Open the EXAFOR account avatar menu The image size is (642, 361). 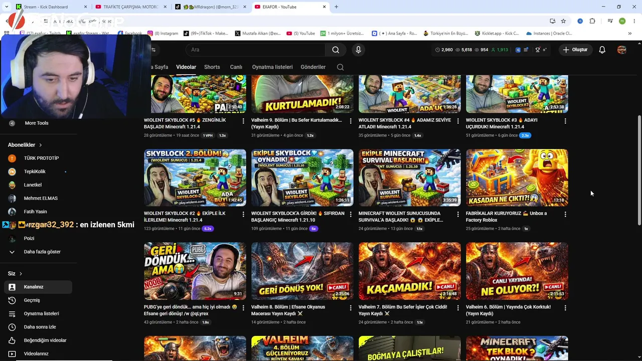coord(621,50)
